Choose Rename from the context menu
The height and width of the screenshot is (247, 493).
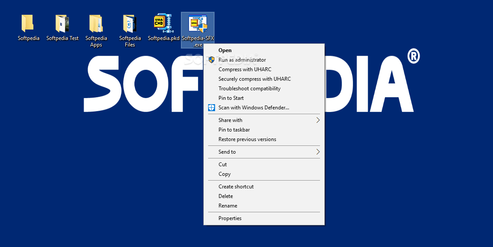264,205
